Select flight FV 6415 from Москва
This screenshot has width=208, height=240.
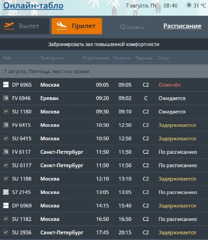click(104, 125)
